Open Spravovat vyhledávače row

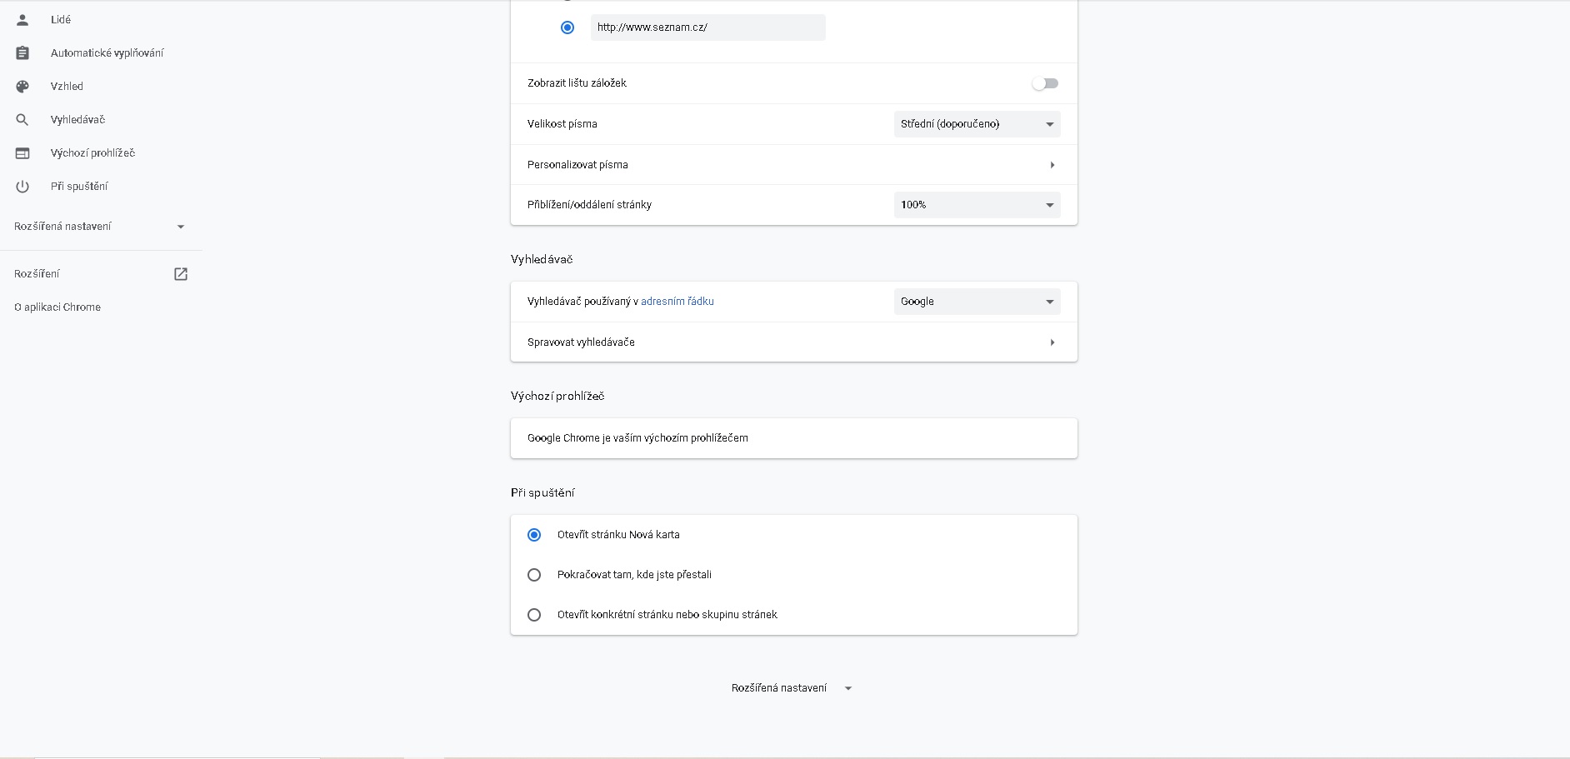pos(793,342)
